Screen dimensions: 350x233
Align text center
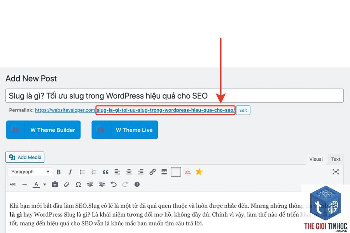tap(129, 172)
